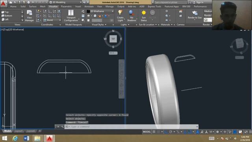Add a new layout with plus button
This screenshot has height=142, width=252.
point(40,131)
